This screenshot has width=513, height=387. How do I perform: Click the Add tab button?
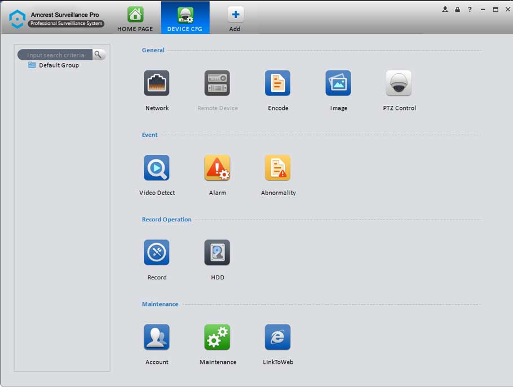point(235,18)
